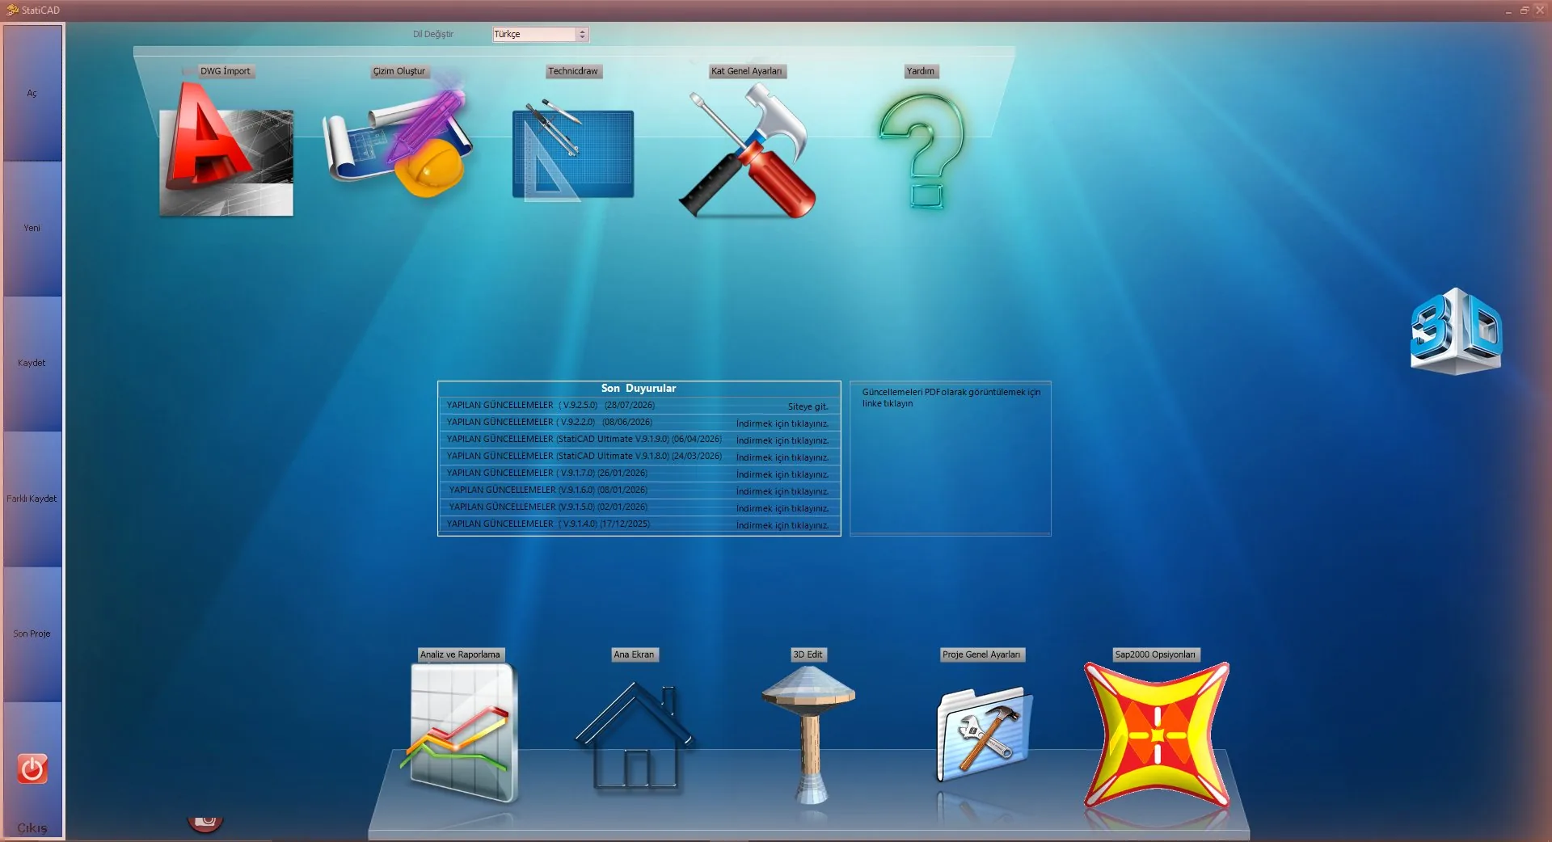Open Proje Genel Ayarları folder icon
The image size is (1552, 842).
984,734
